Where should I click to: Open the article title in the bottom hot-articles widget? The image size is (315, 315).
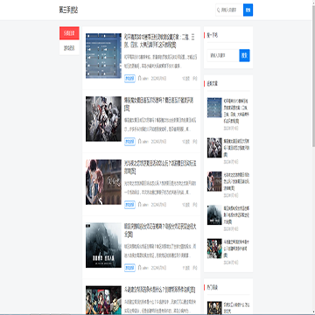click(x=236, y=308)
